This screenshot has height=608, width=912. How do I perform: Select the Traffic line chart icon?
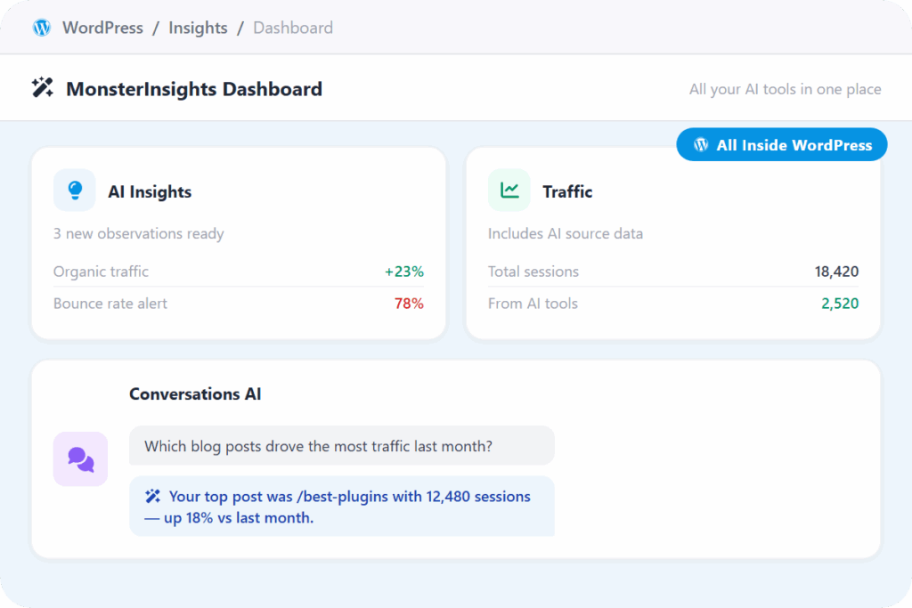point(509,191)
